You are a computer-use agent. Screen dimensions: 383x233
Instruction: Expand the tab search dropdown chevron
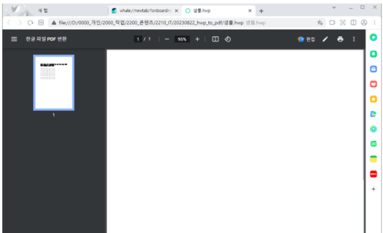(334, 7)
